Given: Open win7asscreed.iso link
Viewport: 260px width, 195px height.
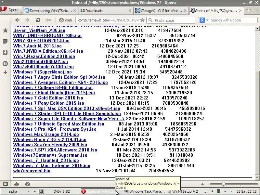Looking at the screenshot, I should [32, 171].
